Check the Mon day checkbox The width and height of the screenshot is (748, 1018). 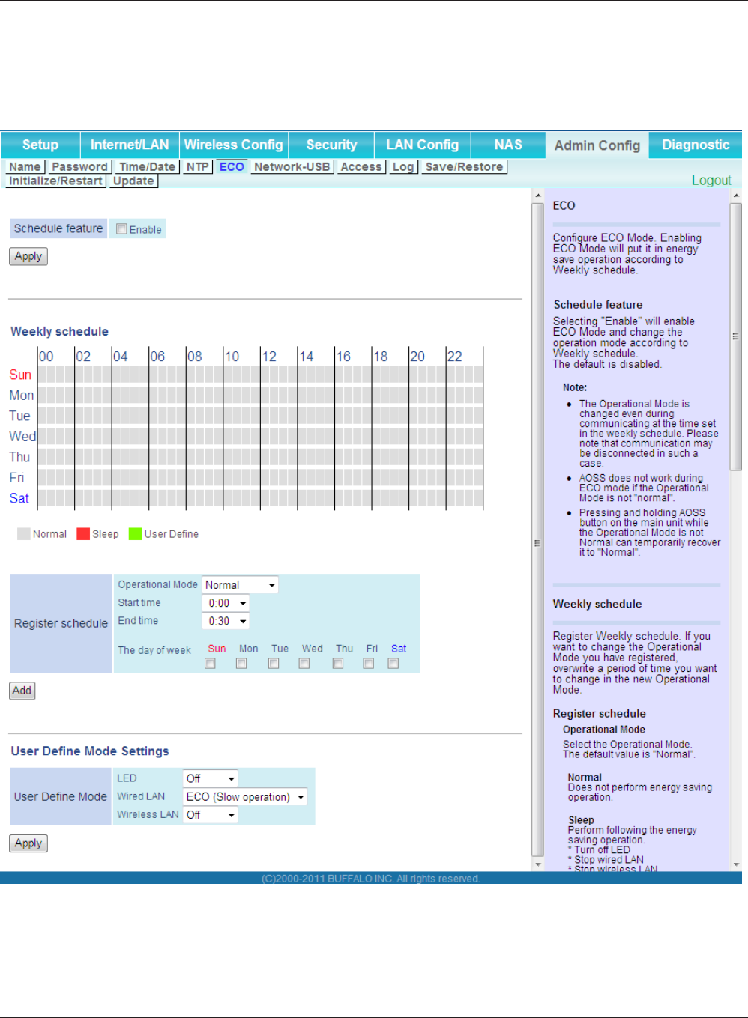click(241, 664)
